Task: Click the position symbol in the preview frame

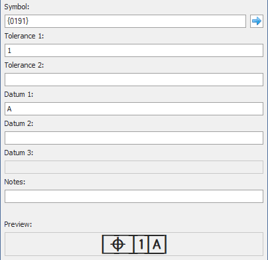Action: [x=118, y=244]
